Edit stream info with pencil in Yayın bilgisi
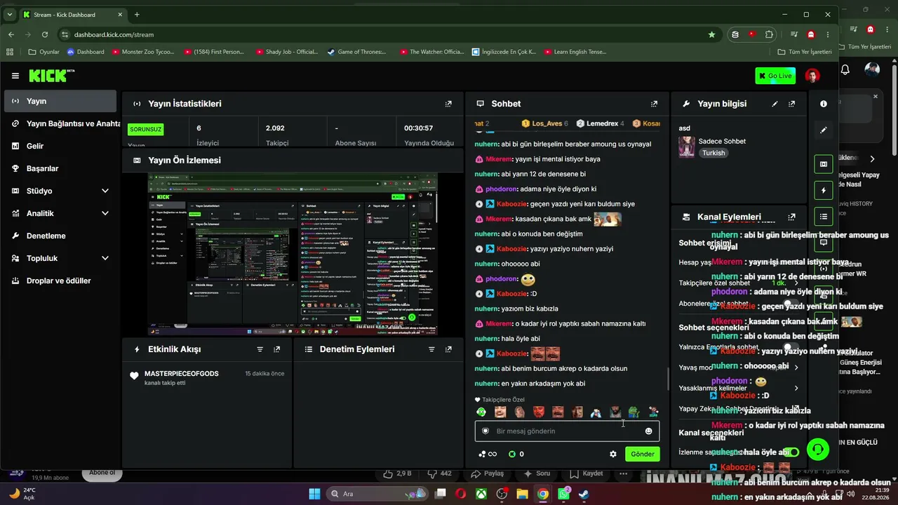Screen dimensions: 898x505 [775, 104]
